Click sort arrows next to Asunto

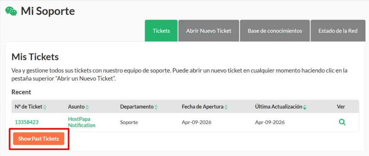87,107
